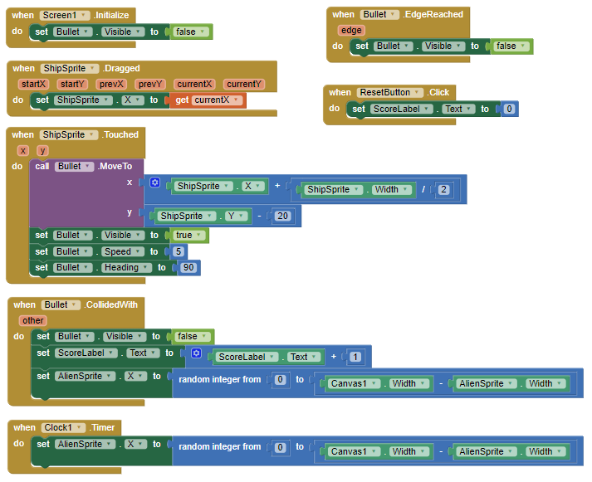
Task: Click the number 90 in the Heading setter
Action: [187, 267]
